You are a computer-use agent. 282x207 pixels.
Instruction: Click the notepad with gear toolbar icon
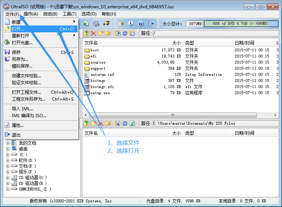(121, 24)
